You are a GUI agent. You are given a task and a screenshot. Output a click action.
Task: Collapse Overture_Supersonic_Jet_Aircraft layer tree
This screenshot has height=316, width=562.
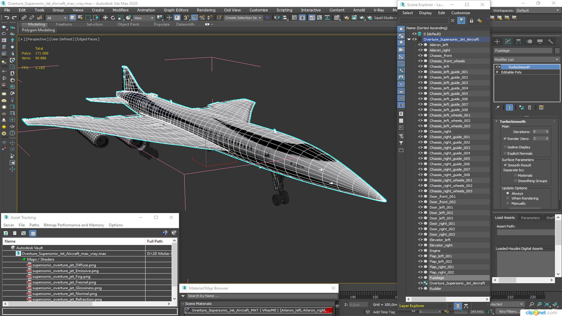(x=409, y=39)
